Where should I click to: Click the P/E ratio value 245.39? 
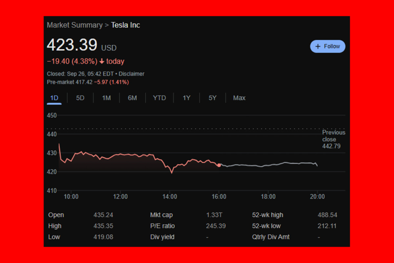216,226
